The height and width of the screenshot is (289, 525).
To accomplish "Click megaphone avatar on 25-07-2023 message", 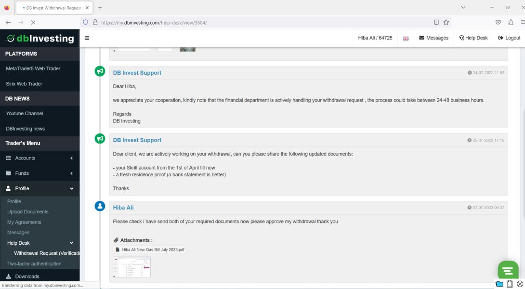I will point(100,138).
